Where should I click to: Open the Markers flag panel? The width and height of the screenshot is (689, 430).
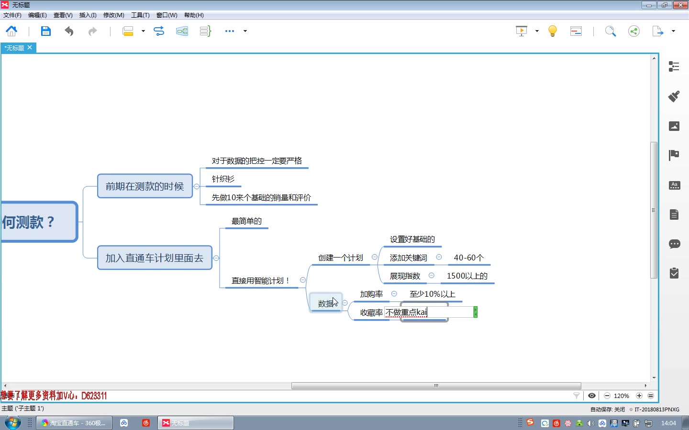tap(674, 155)
